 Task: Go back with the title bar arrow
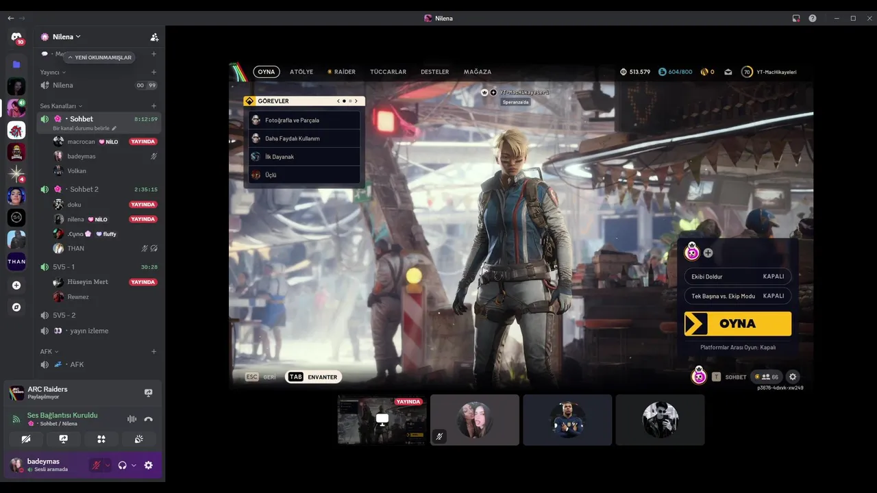(10, 18)
